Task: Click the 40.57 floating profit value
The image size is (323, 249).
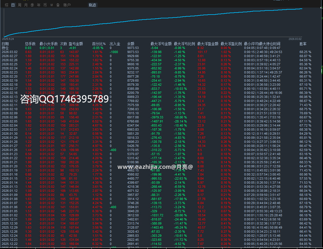Action: point(202,228)
